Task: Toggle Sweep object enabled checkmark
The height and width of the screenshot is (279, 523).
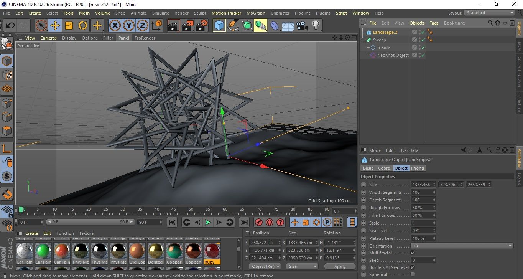Action: (423, 40)
